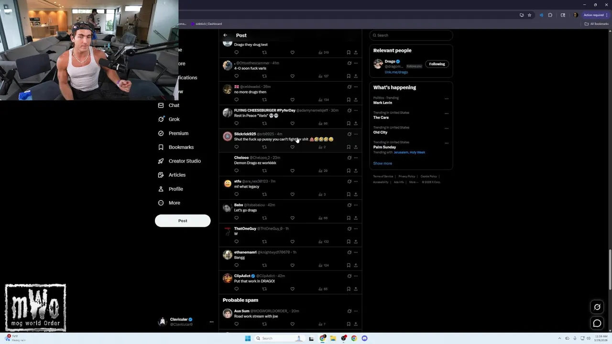The image size is (612, 344).
Task: Open Discord from the taskbar
Action: pos(364,338)
